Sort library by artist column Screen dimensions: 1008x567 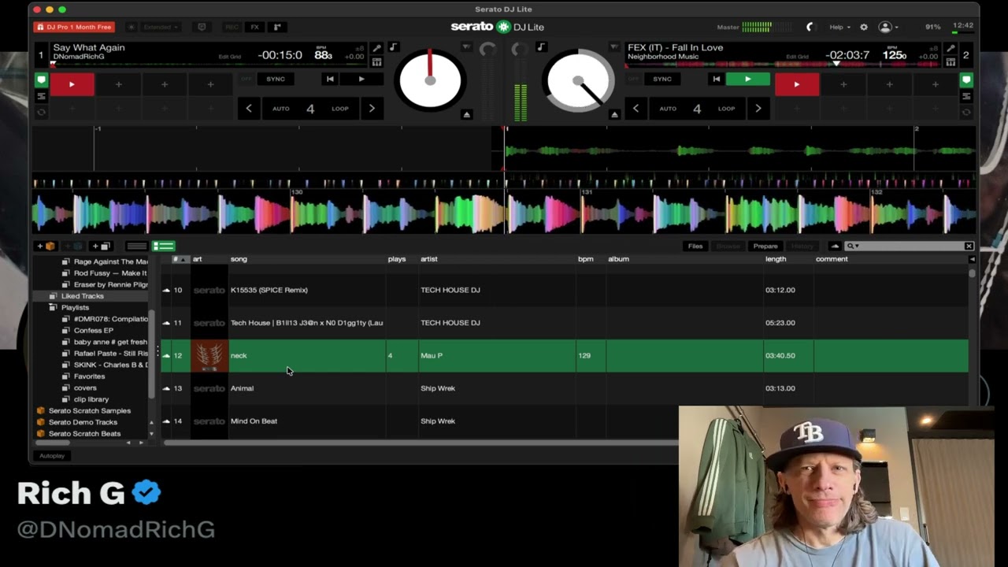(x=429, y=259)
